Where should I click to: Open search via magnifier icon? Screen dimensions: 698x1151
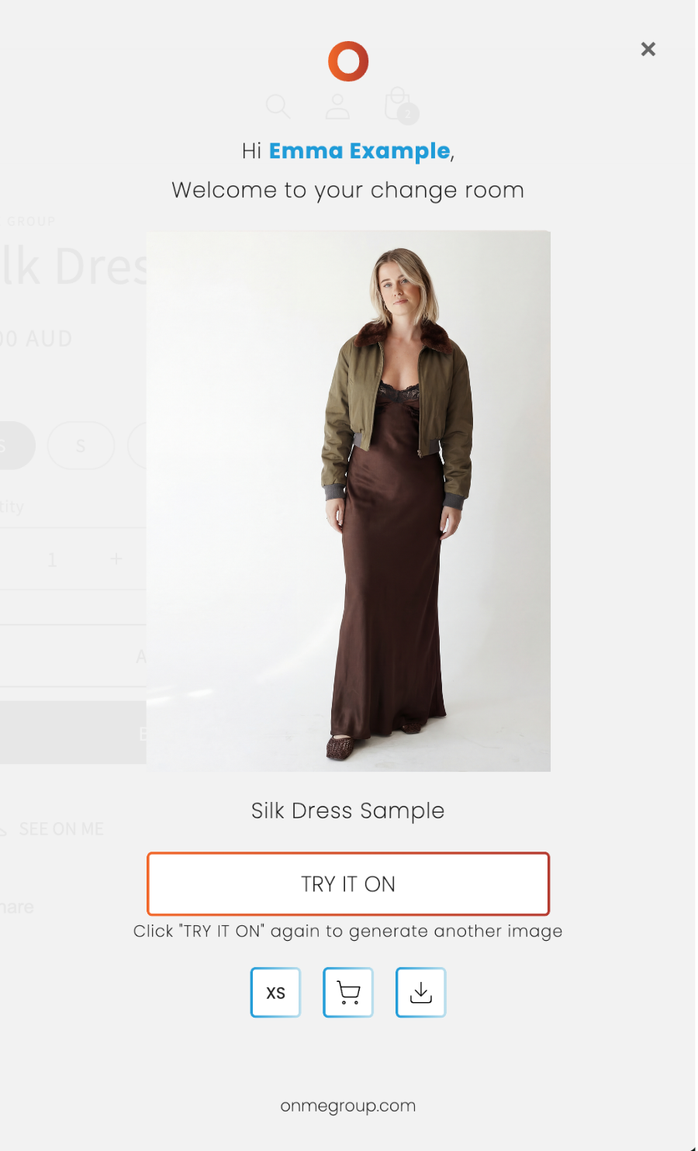point(278,106)
